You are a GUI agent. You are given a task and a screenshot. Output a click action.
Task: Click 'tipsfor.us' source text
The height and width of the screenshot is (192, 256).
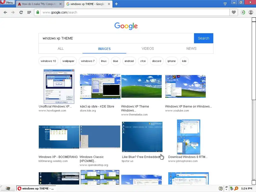(x=127, y=161)
